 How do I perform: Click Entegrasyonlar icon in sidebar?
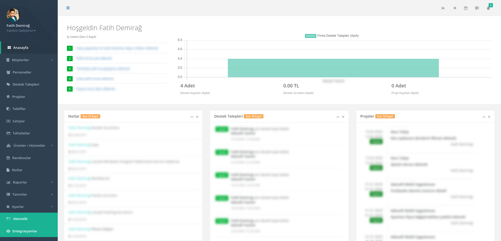click(8, 231)
